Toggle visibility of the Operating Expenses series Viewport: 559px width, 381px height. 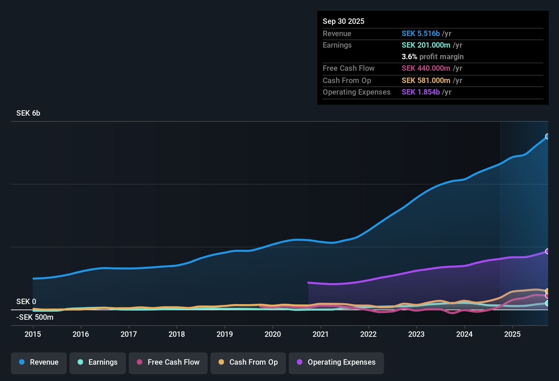(336, 362)
